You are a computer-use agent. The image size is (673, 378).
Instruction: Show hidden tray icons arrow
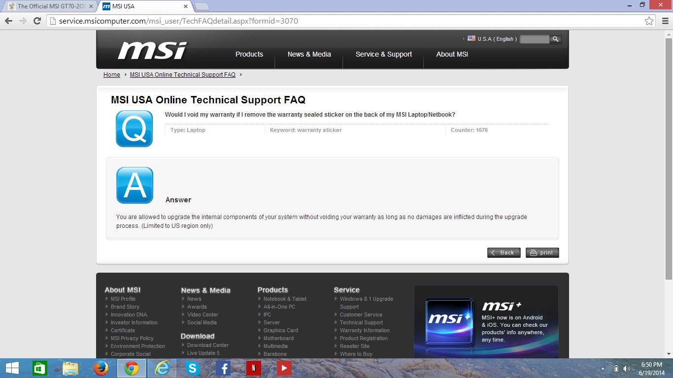603,369
